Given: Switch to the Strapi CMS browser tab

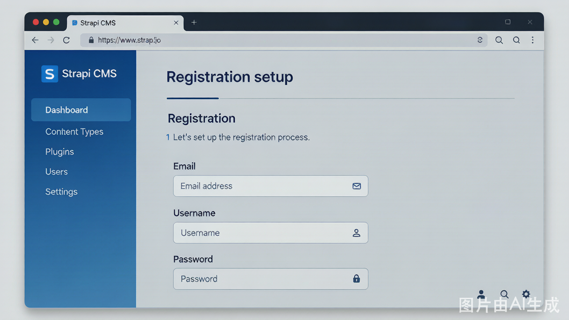Looking at the screenshot, I should tap(125, 23).
